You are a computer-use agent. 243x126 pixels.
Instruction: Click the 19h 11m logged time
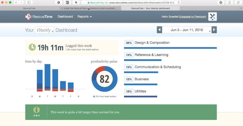click(50, 48)
